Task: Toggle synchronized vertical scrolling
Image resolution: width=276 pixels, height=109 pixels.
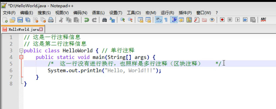Action: (140, 20)
